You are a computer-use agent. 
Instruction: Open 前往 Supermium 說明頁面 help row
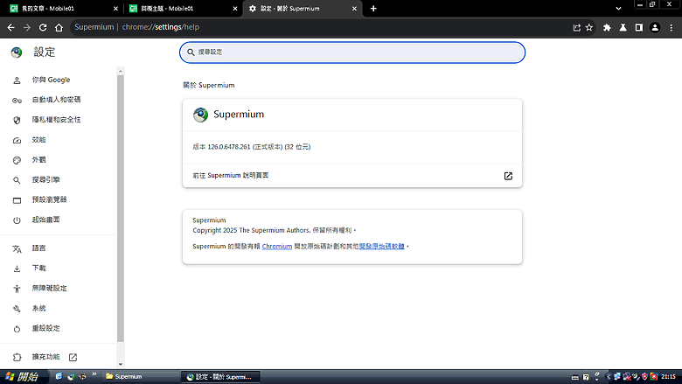tap(351, 176)
